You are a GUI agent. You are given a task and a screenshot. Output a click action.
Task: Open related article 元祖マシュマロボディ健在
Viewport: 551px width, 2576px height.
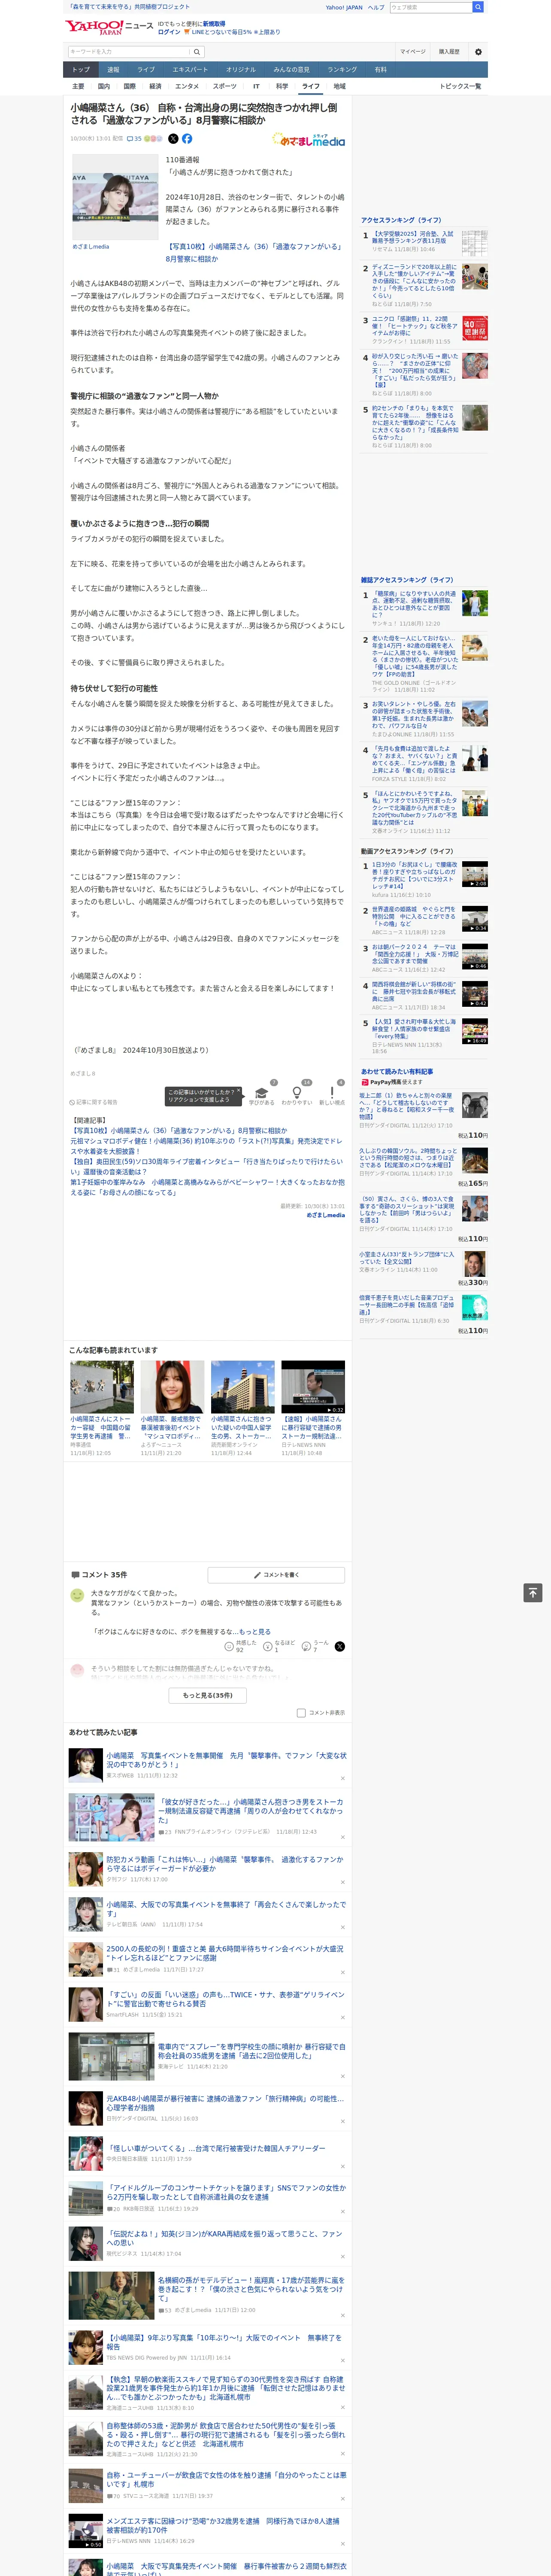click(x=206, y=1146)
